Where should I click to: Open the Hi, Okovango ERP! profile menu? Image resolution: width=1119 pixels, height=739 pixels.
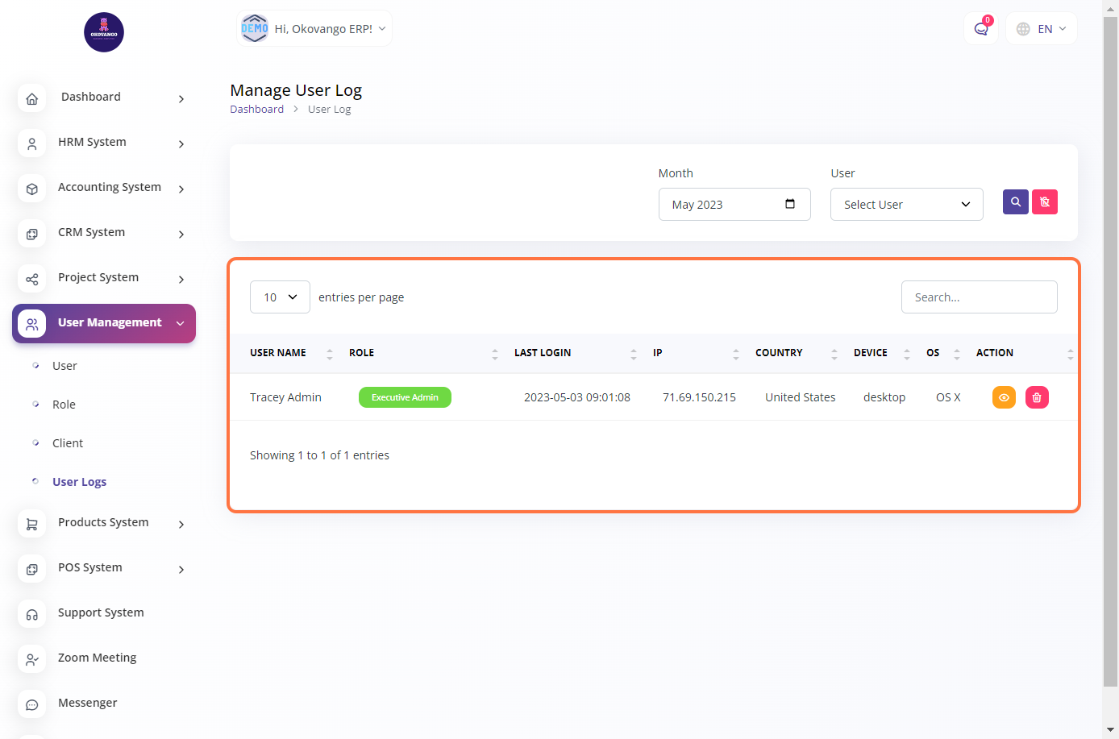[314, 29]
